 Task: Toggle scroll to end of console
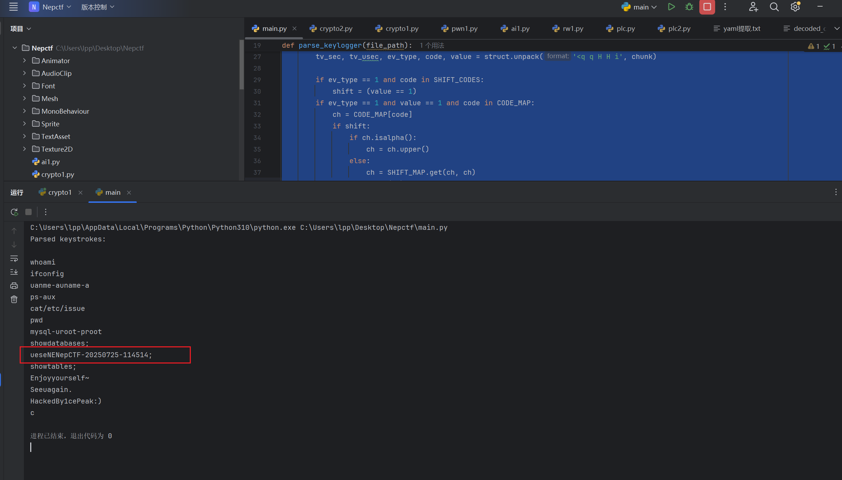14,272
